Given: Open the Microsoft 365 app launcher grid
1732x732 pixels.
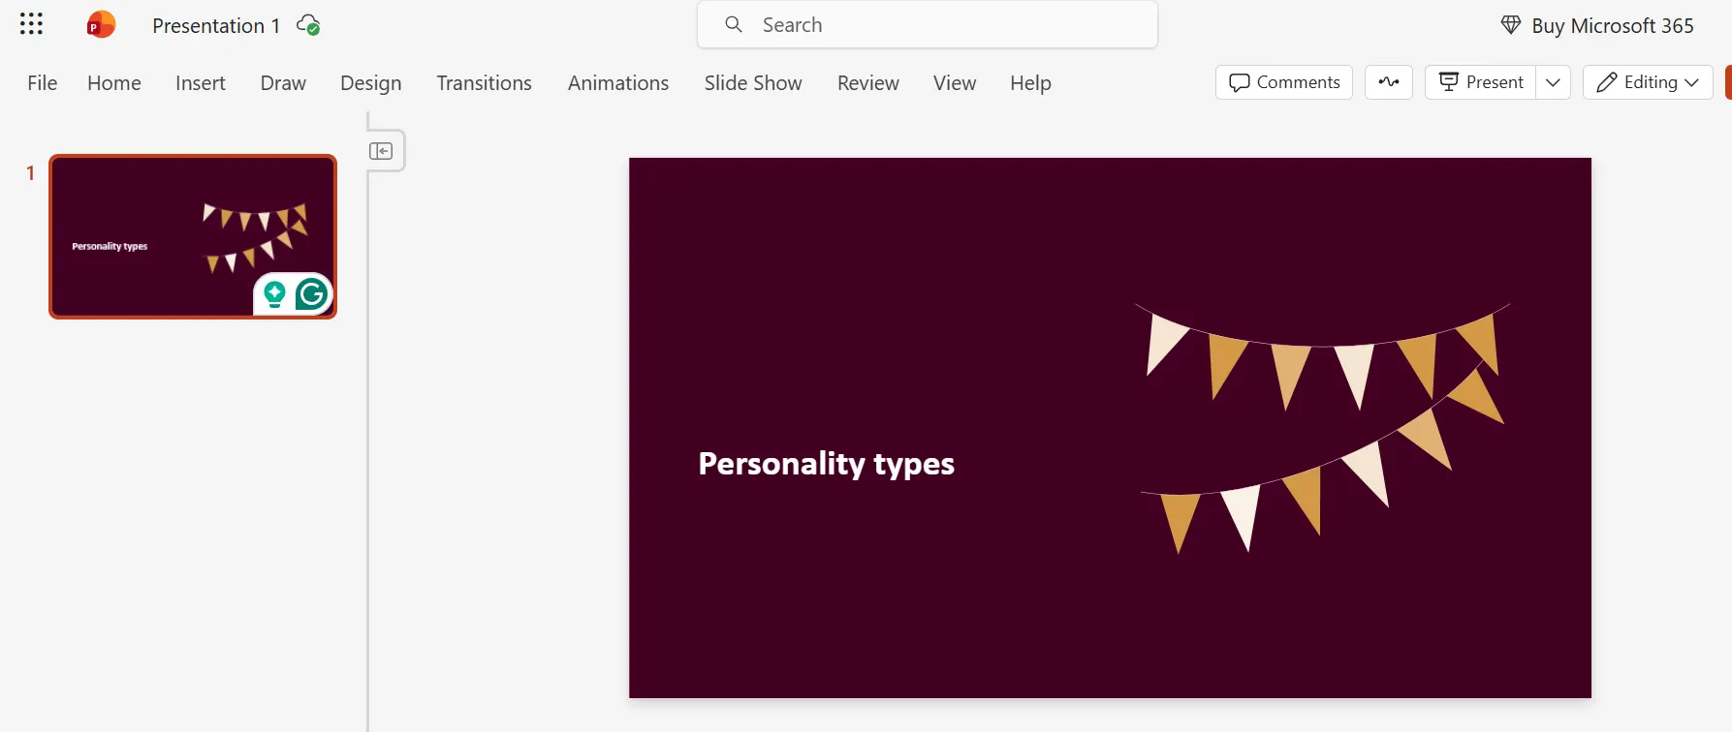Looking at the screenshot, I should pyautogui.click(x=31, y=24).
